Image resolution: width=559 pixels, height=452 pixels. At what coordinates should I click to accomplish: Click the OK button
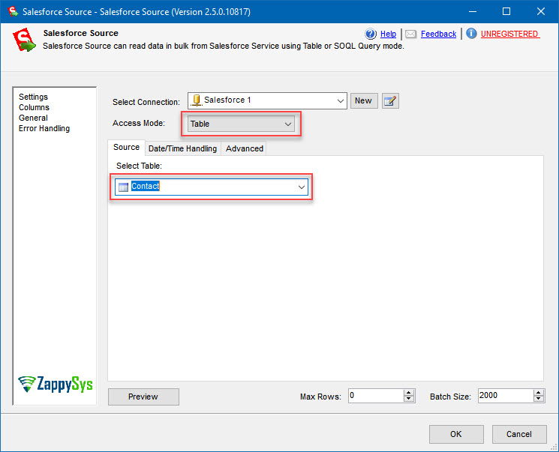click(x=456, y=434)
